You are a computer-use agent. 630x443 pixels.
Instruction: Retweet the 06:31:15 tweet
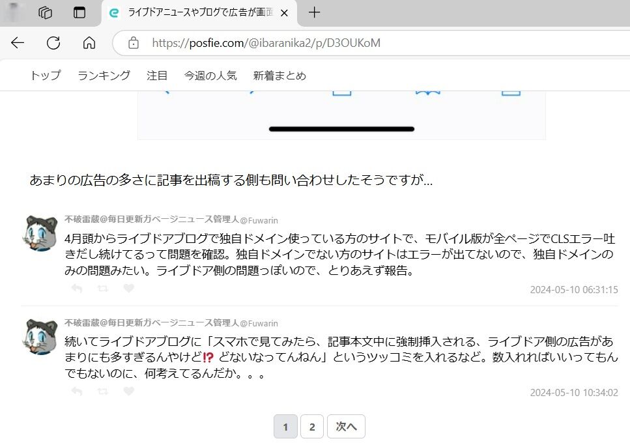(103, 289)
